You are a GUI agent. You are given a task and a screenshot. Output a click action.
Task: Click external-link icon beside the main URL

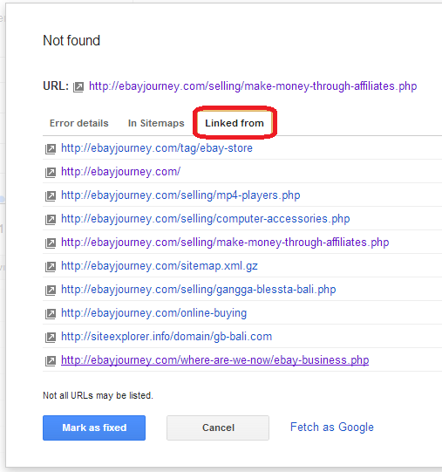(78, 87)
